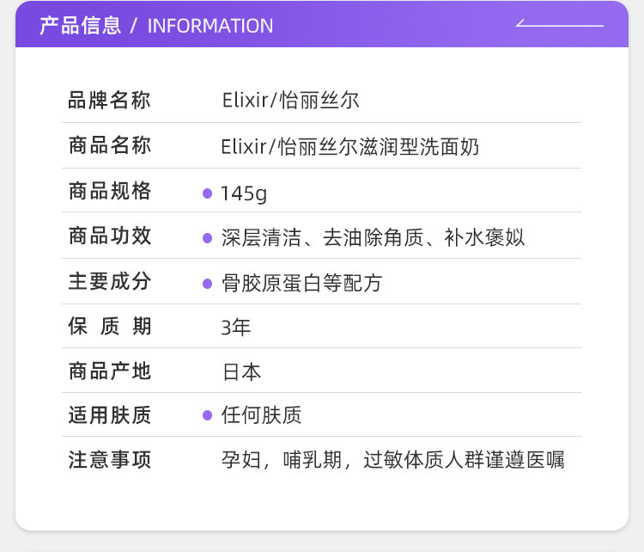This screenshot has width=644, height=552.
Task: Click the purple dot beside 骨胶原蛋白等配方
Action: tap(207, 283)
